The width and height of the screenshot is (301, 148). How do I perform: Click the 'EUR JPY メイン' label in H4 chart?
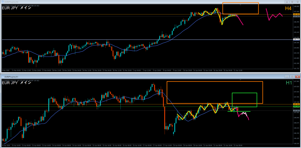point(16,8)
